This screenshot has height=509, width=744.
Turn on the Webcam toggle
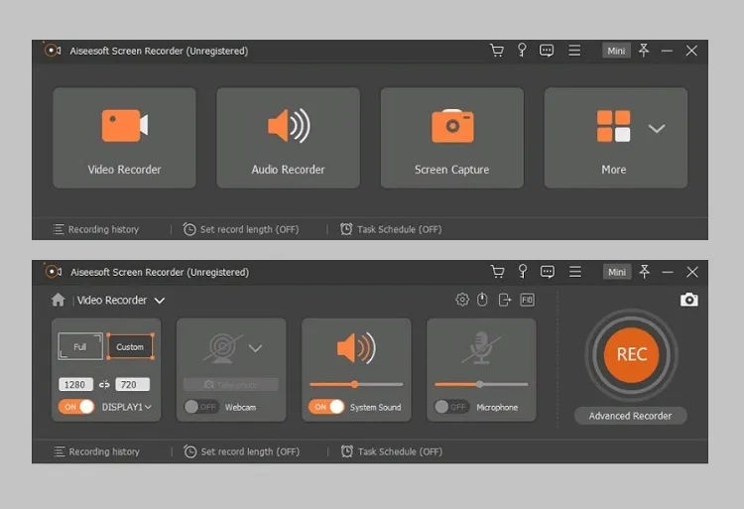[x=201, y=407]
